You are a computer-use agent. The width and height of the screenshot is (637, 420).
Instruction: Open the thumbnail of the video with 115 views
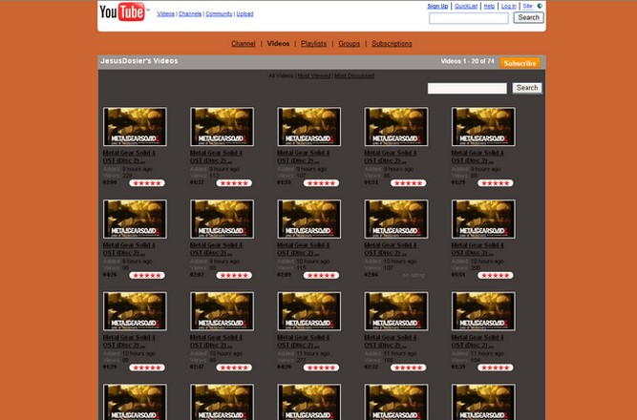pyautogui.click(x=309, y=219)
